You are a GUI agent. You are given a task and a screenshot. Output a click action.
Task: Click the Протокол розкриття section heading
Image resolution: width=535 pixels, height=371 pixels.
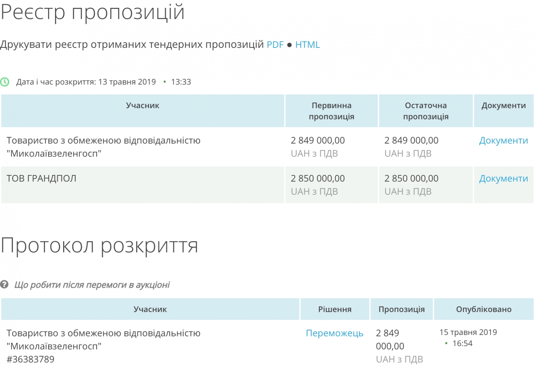(99, 246)
